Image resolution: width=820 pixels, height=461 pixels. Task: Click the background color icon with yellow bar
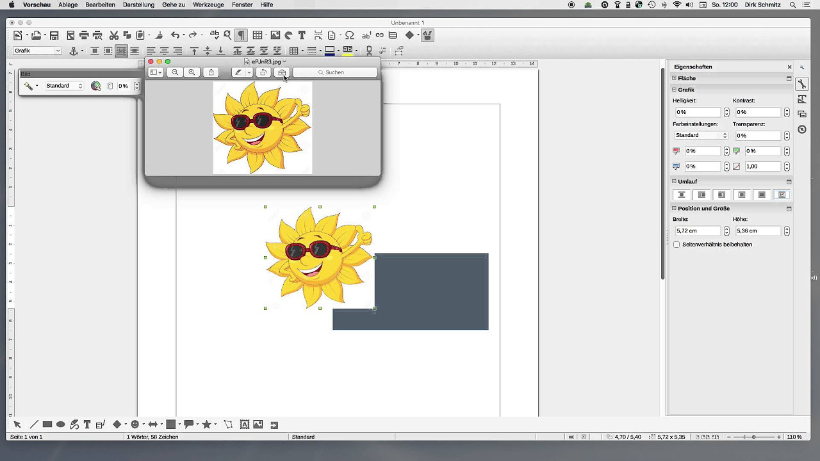coord(348,51)
